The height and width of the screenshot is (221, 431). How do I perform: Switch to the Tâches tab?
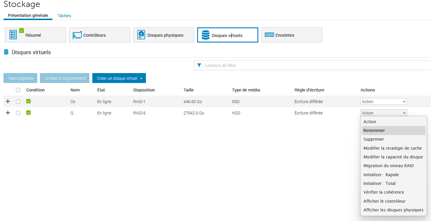pos(64,16)
